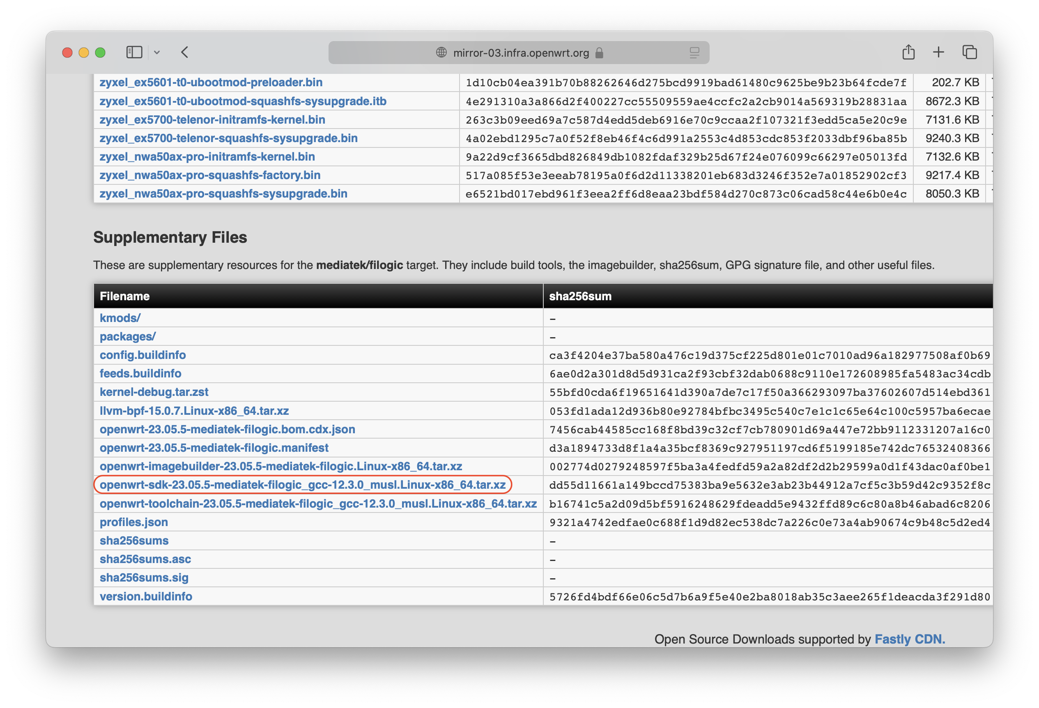This screenshot has height=708, width=1039.
Task: Open a new tab with plus icon
Action: point(938,52)
